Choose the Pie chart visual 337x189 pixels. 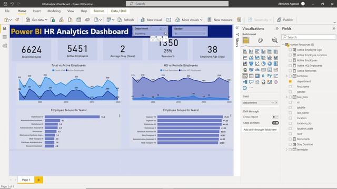tap(263, 64)
